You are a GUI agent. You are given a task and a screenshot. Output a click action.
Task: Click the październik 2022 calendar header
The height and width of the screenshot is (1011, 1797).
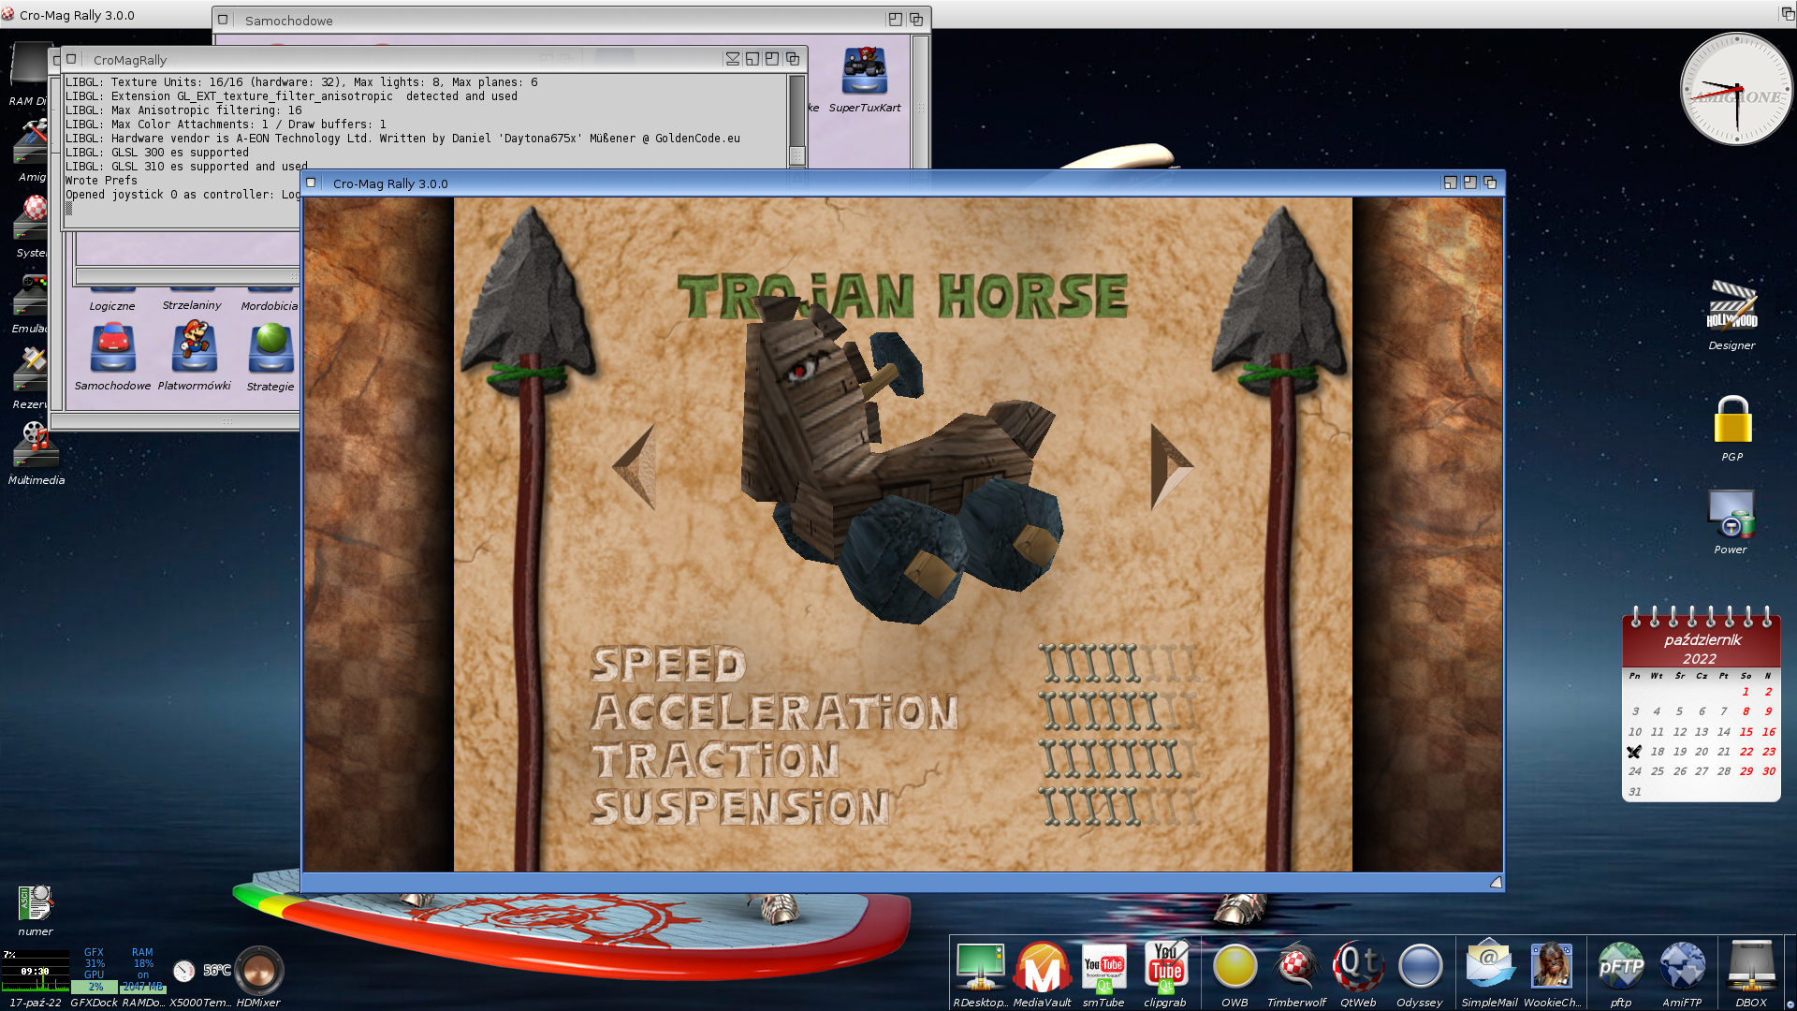pos(1702,649)
